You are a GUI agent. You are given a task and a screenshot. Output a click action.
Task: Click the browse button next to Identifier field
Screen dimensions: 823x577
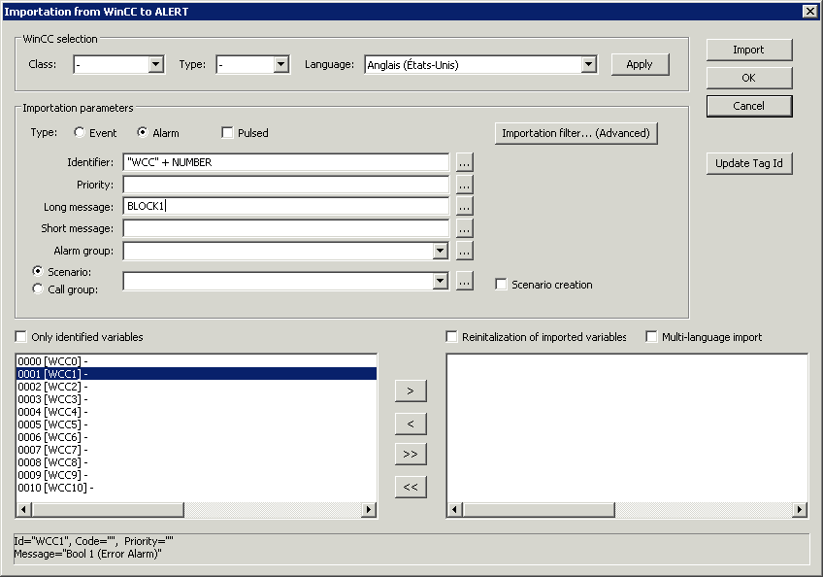tap(465, 162)
